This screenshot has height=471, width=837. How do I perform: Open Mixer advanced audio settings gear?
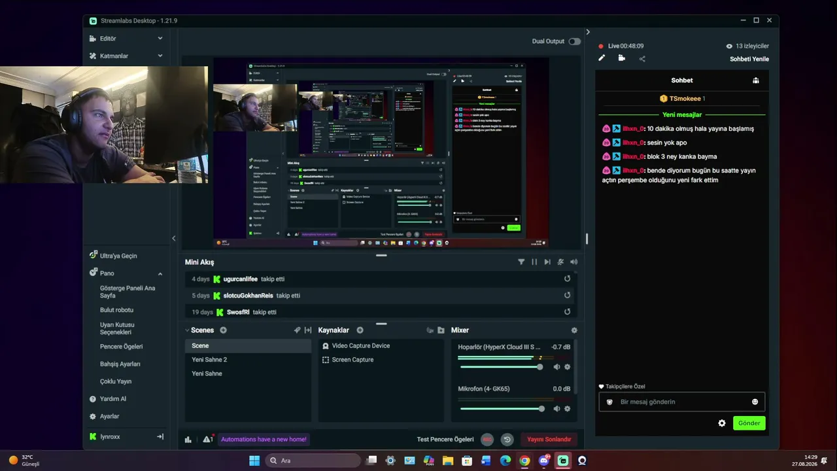tap(574, 330)
